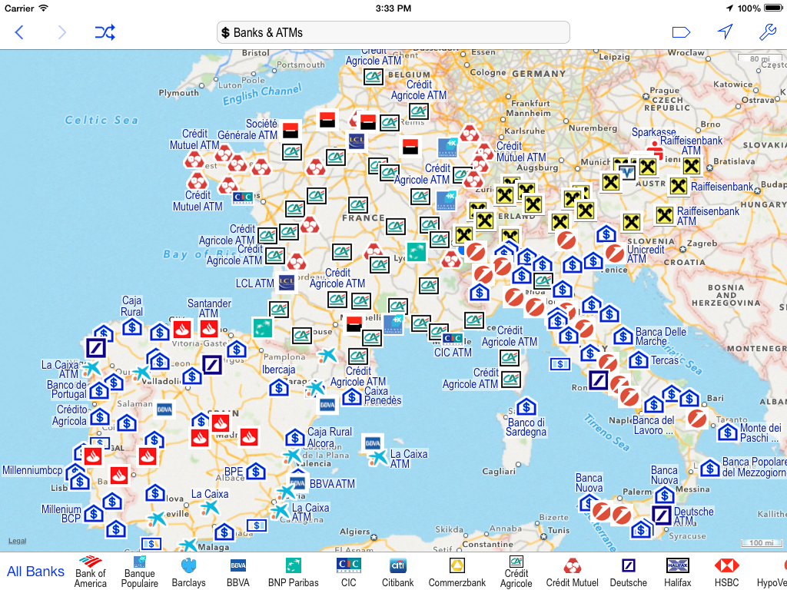787x590 pixels.
Task: Tap the Banque Populaire pin near Montpellier
Action: 393,324
